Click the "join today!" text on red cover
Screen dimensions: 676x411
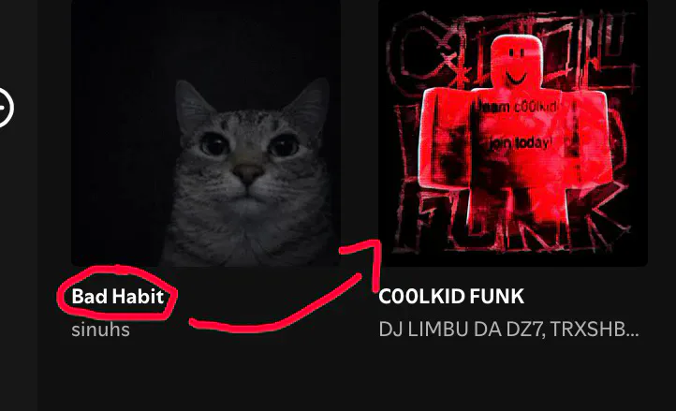[x=520, y=143]
